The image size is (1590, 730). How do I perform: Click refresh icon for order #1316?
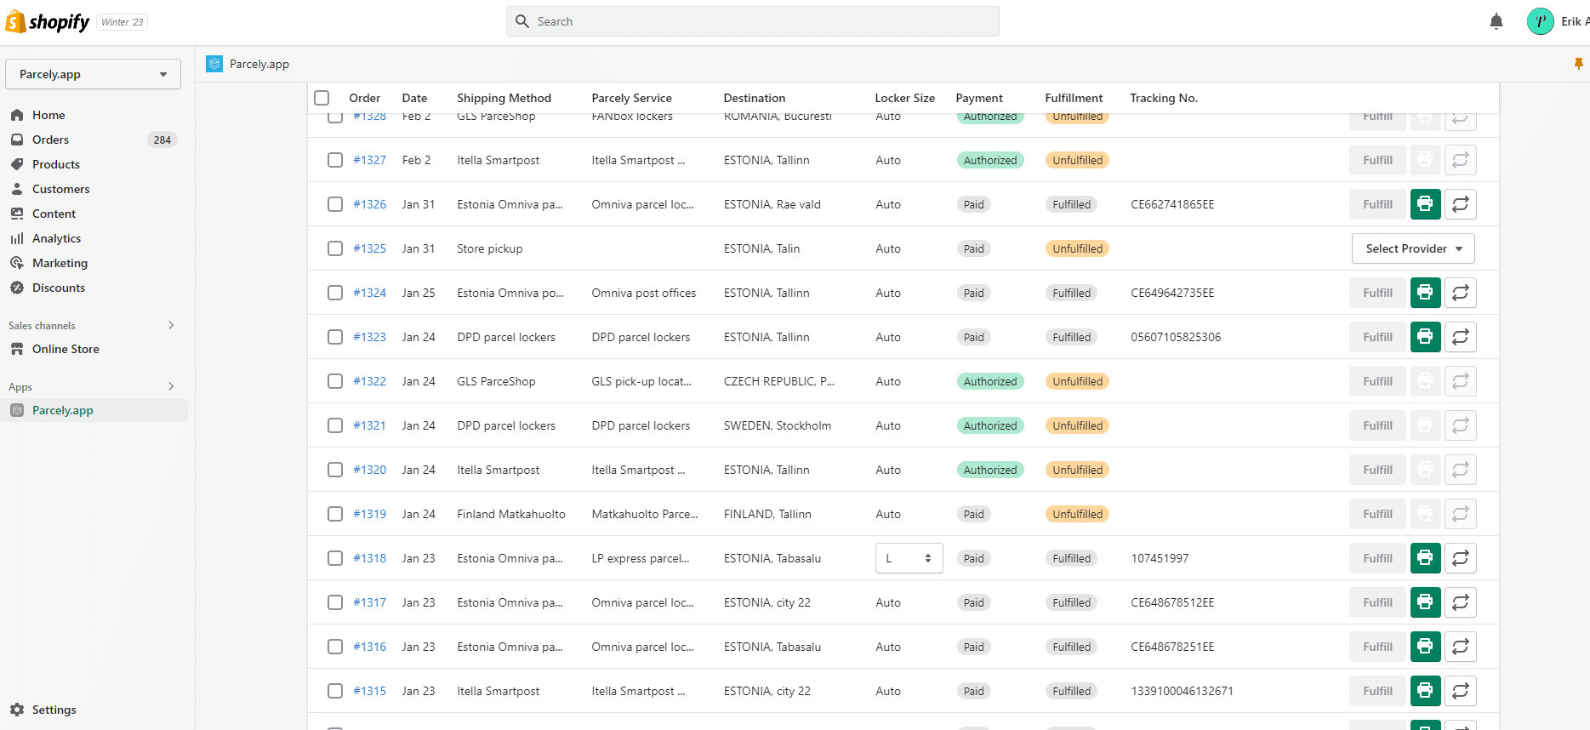1461,647
